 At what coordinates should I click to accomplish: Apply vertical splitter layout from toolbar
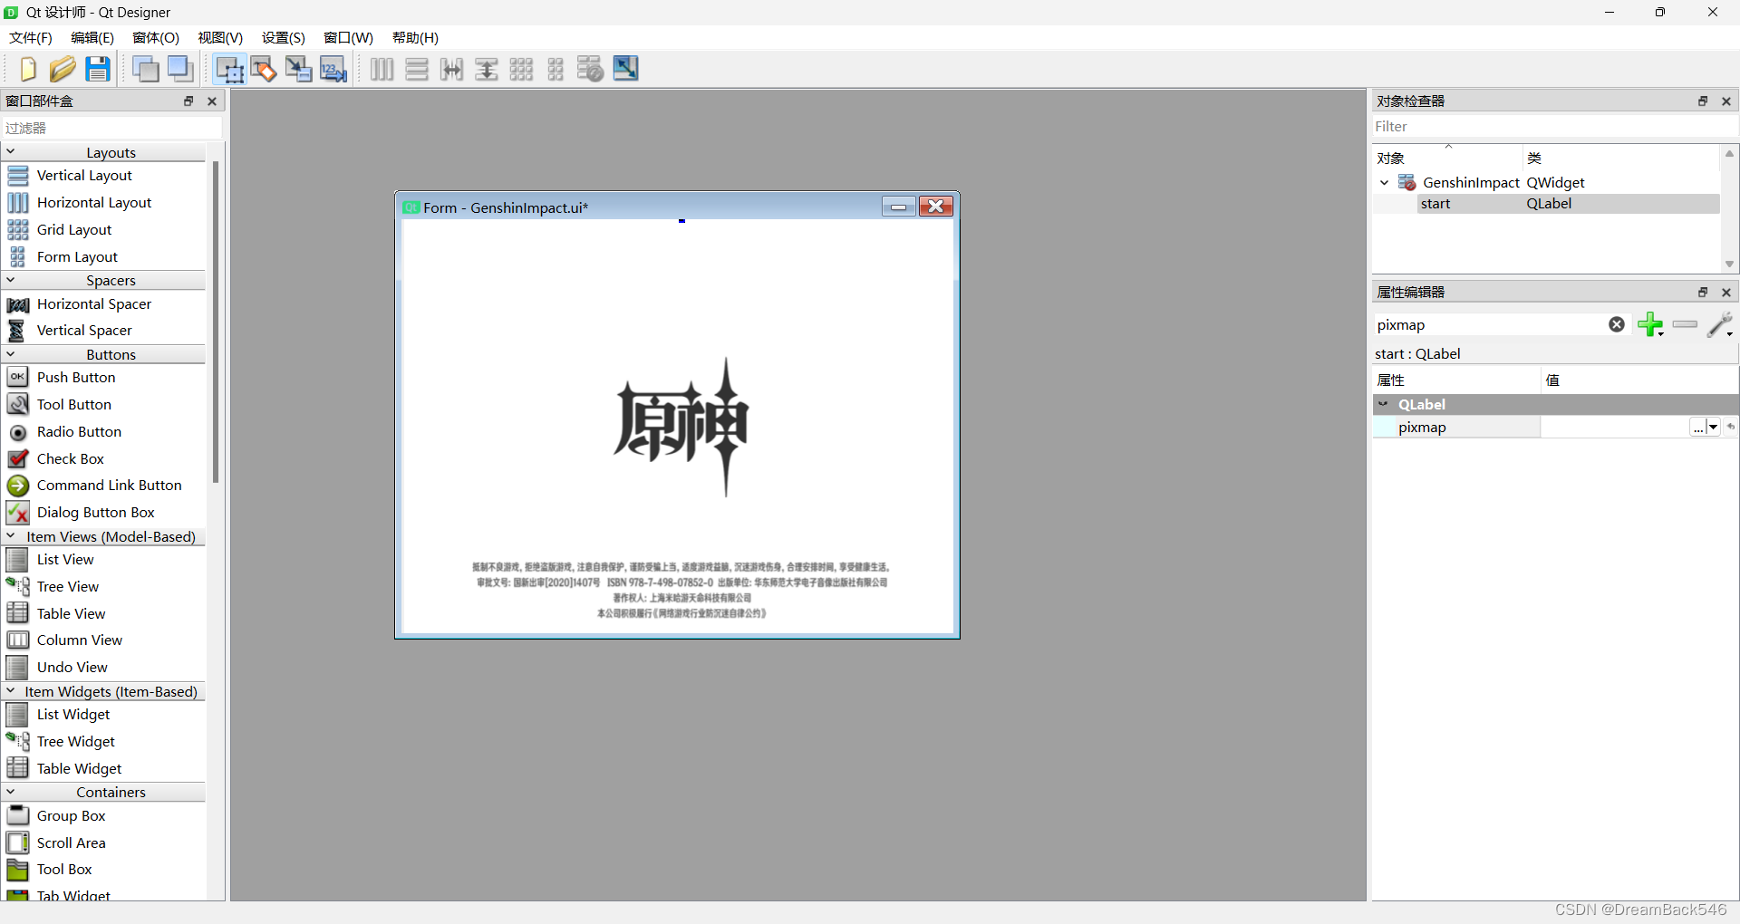(x=487, y=69)
